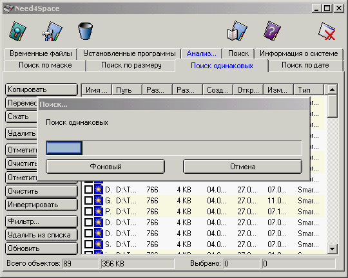Click the Поиск... dialog title bar
The height and width of the screenshot is (278, 348).
click(173, 104)
